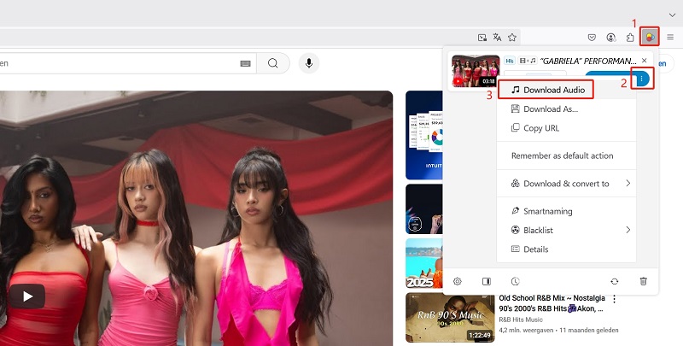Open Details for this media
The image size is (683, 346).
(x=566, y=249)
